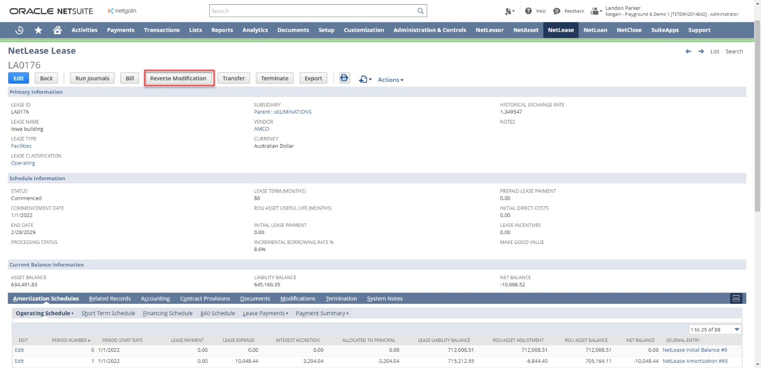The image size is (761, 368).
Task: Click the Run Journals button
Action: (92, 78)
